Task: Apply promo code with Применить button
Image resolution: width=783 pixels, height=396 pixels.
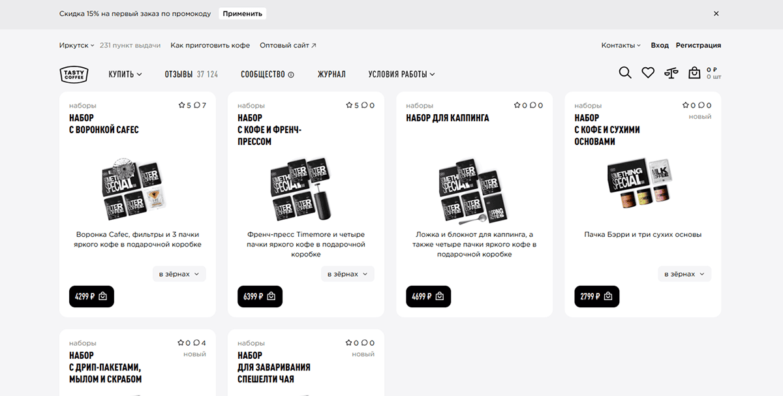Action: [242, 14]
